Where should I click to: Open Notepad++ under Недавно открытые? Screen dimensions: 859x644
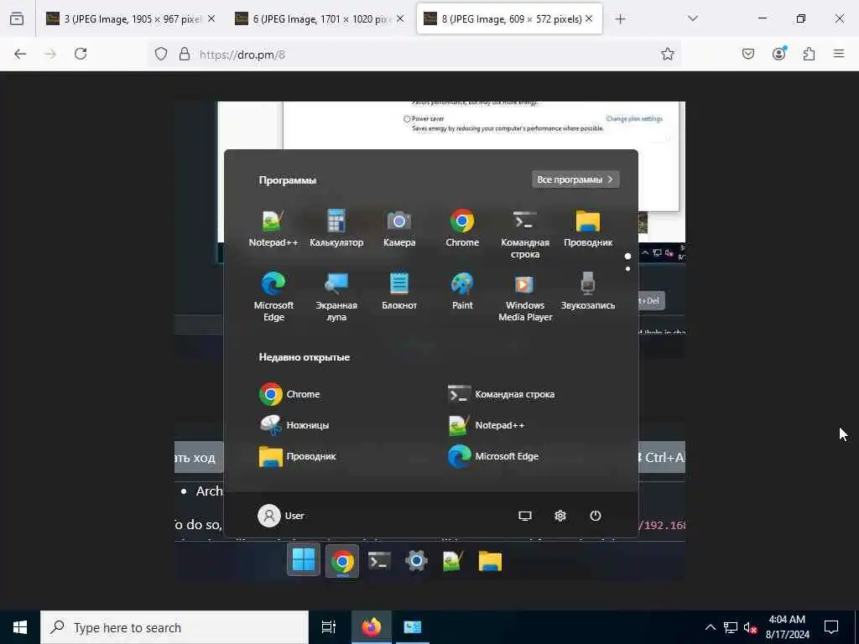(487, 425)
